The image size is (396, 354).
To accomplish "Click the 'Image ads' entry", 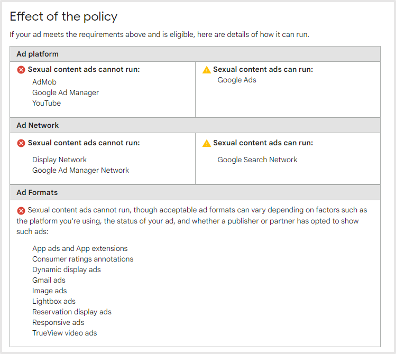I will pos(50,291).
